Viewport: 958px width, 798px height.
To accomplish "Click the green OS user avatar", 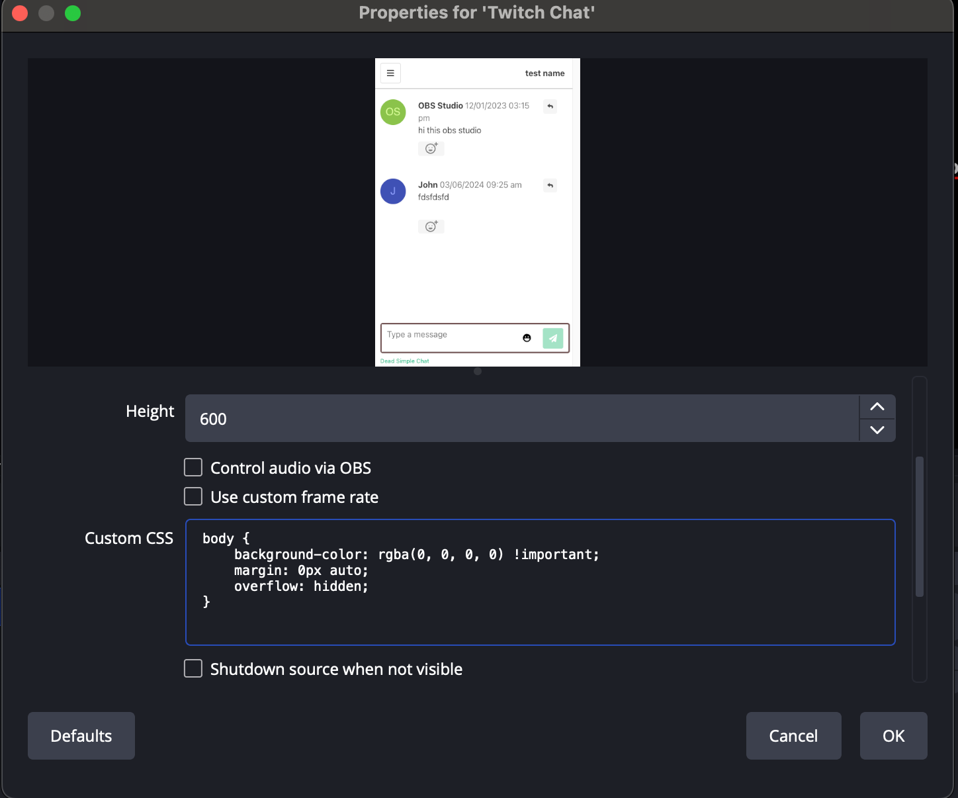I will (393, 112).
